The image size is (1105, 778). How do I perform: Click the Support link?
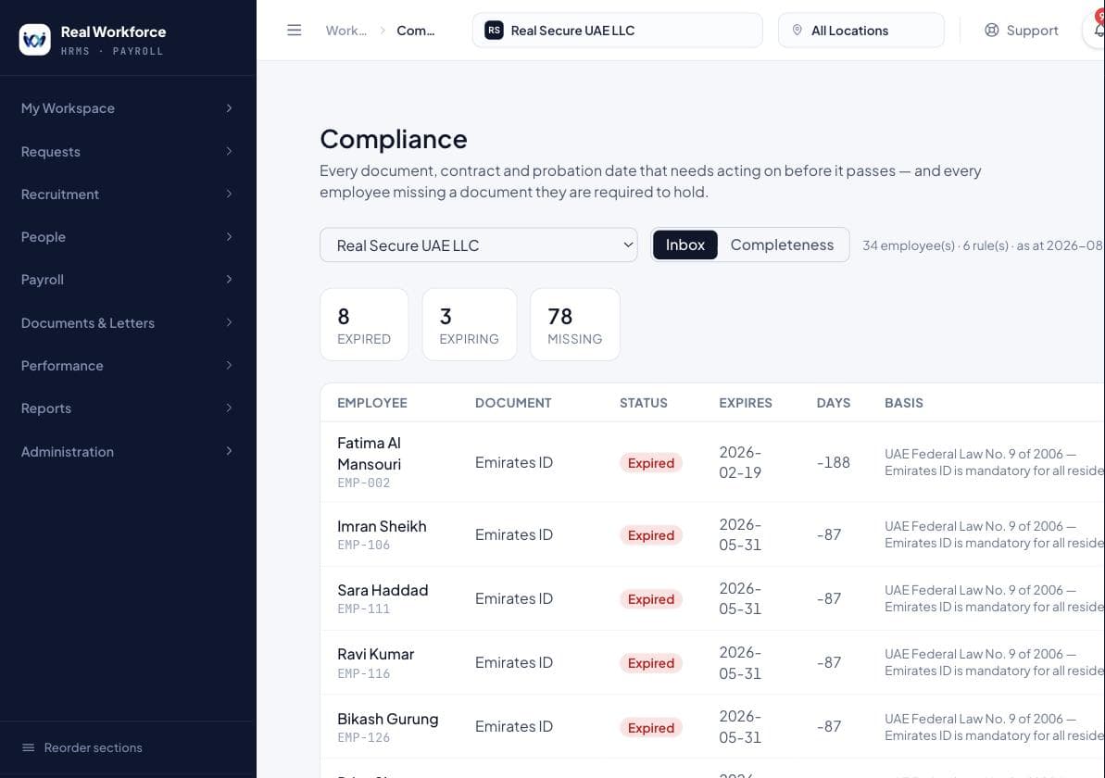coord(1021,31)
